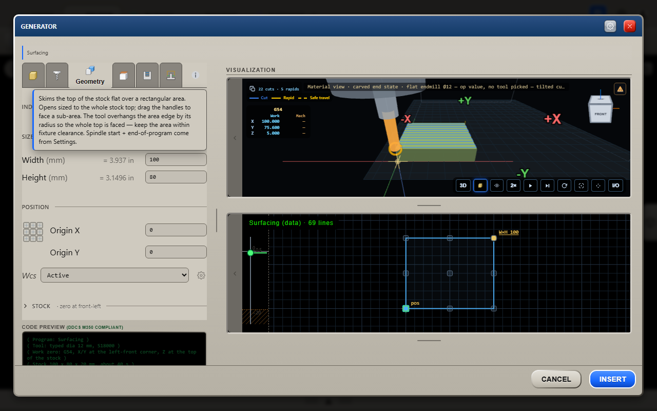This screenshot has height=411, width=657.
Task: Step to next toolpath move
Action: (x=547, y=185)
